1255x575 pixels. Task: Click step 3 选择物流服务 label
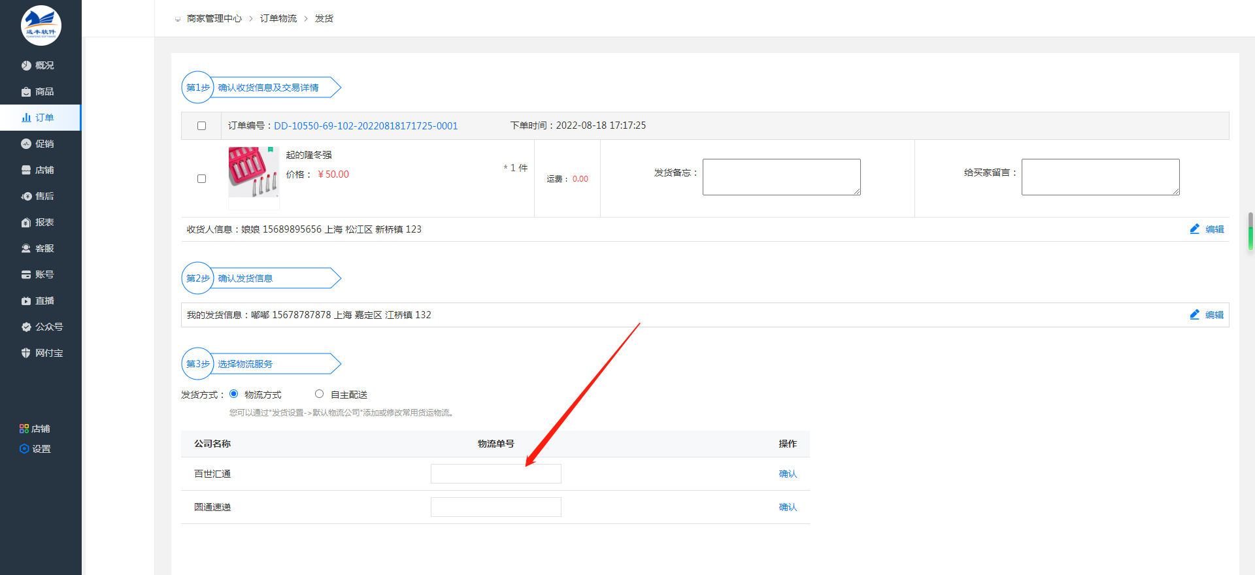point(245,364)
